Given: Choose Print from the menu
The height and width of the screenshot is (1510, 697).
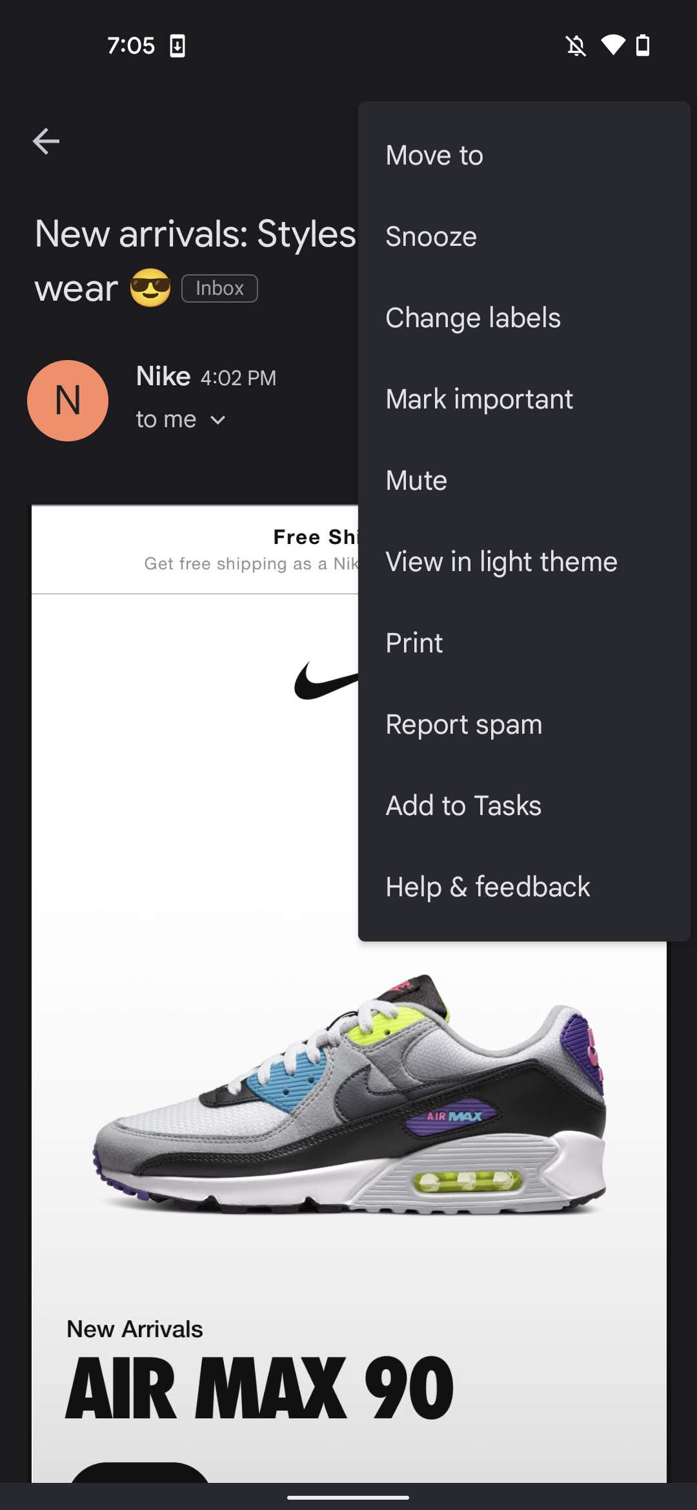Looking at the screenshot, I should (x=524, y=643).
